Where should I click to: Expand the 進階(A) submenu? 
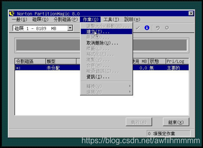click(106, 92)
